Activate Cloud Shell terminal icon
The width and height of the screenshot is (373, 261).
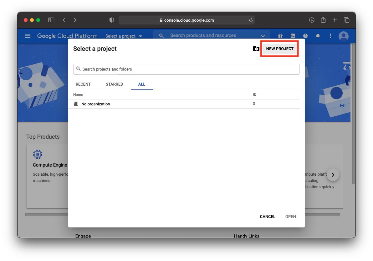(x=293, y=36)
